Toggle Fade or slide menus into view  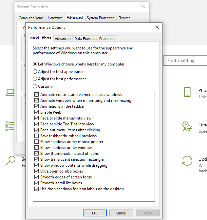[x=36, y=118]
